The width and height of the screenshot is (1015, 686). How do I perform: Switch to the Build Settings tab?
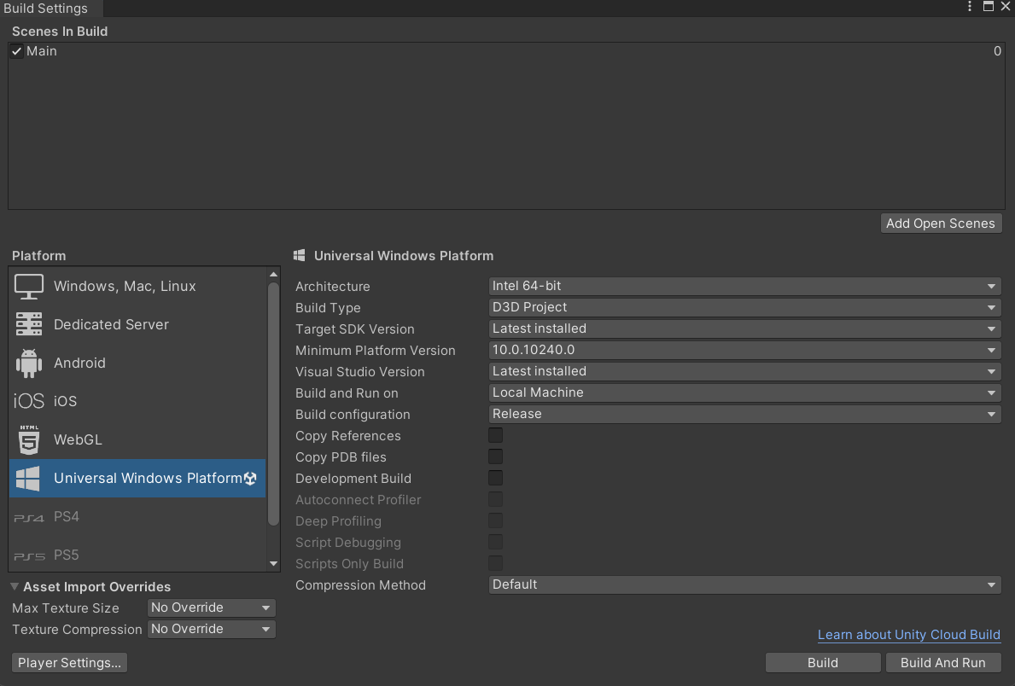point(44,9)
